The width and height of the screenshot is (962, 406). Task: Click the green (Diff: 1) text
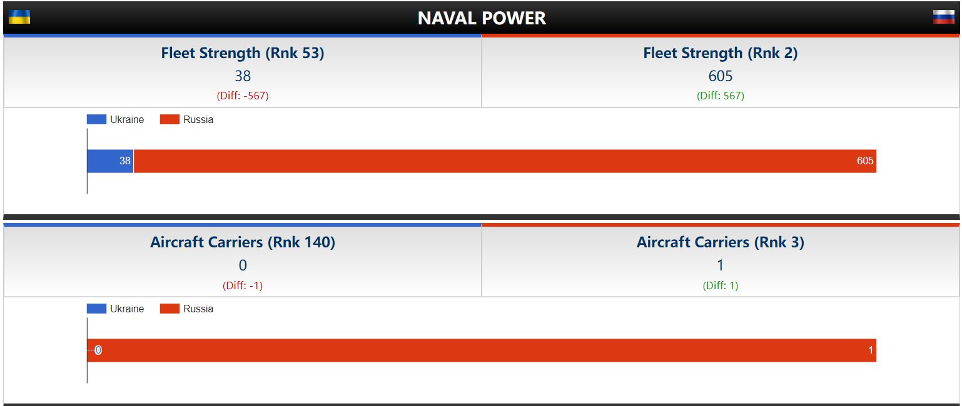[x=721, y=285]
